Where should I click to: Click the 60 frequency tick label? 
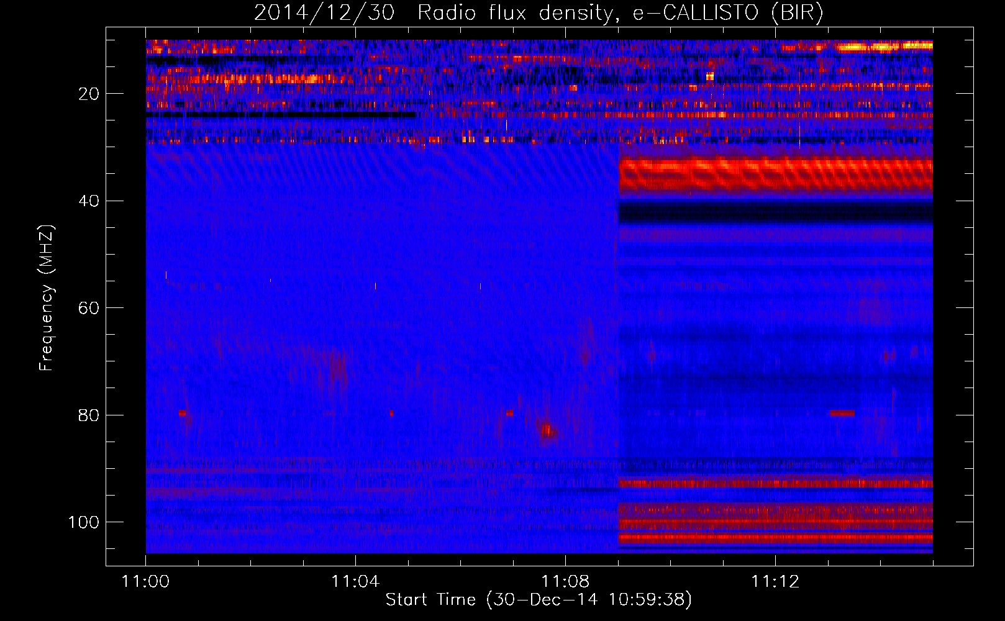[x=89, y=308]
